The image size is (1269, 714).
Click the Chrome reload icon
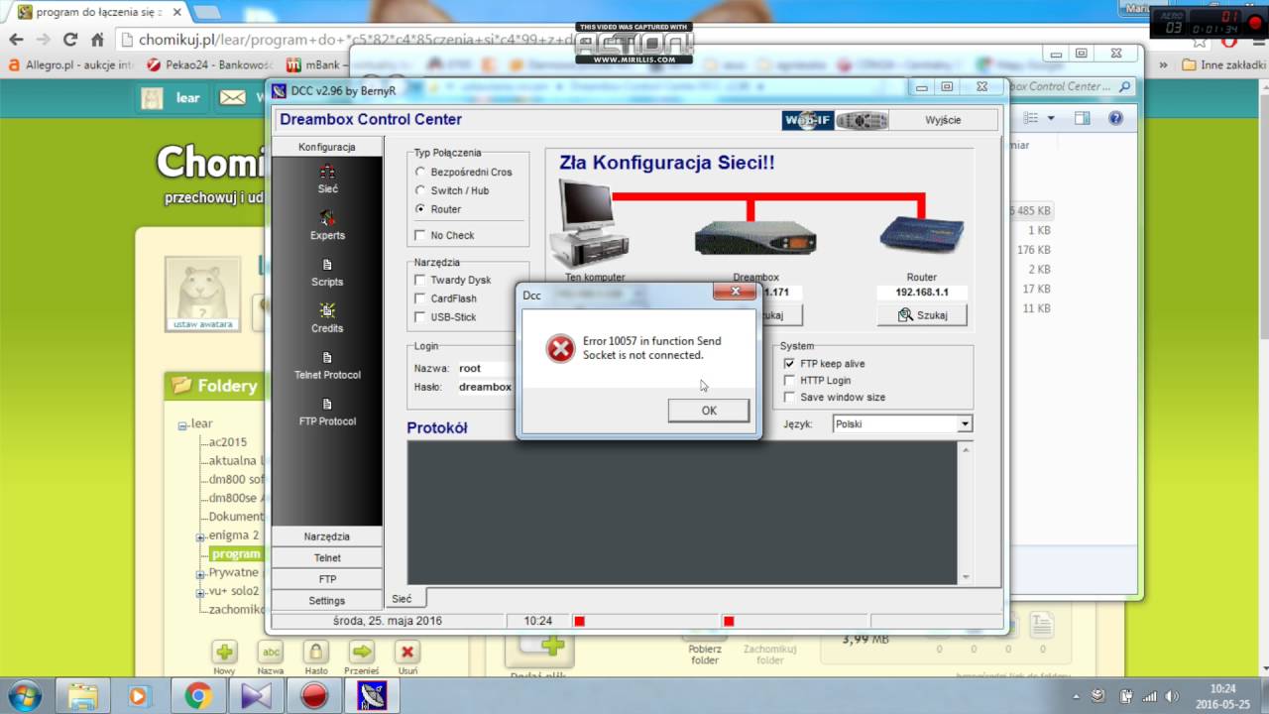click(69, 40)
